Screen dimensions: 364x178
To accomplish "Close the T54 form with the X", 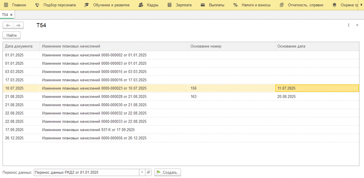I will 357,25.
